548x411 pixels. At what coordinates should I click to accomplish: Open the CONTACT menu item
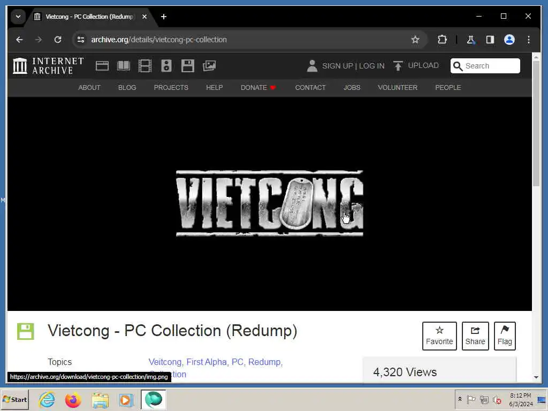point(310,87)
